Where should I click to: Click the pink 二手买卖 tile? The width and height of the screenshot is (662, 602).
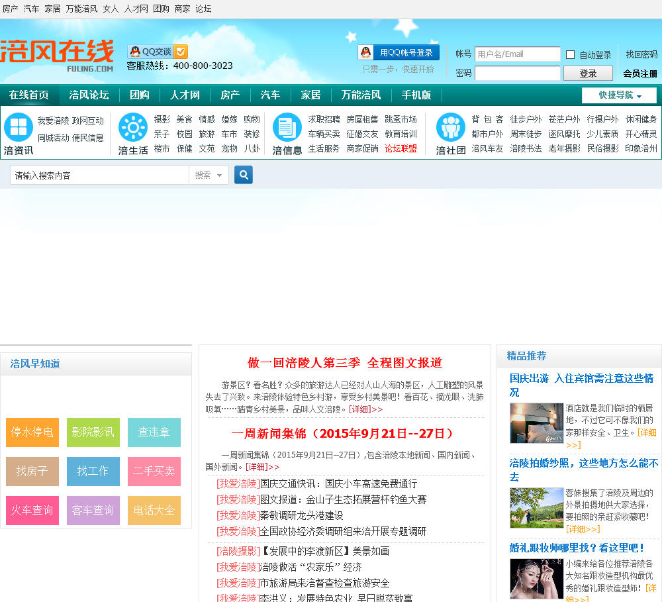[x=154, y=471]
